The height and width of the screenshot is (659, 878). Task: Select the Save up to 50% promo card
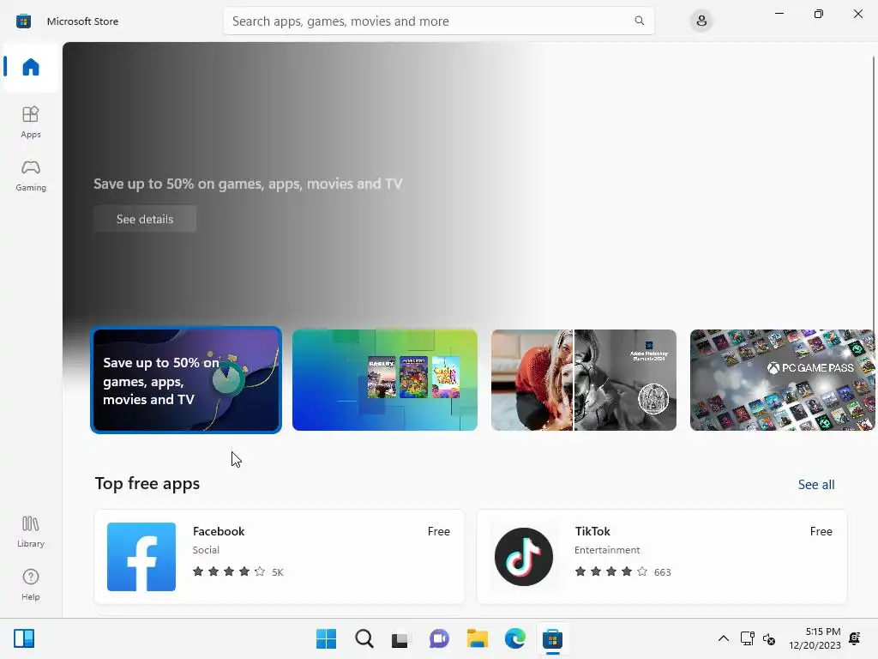pyautogui.click(x=186, y=380)
